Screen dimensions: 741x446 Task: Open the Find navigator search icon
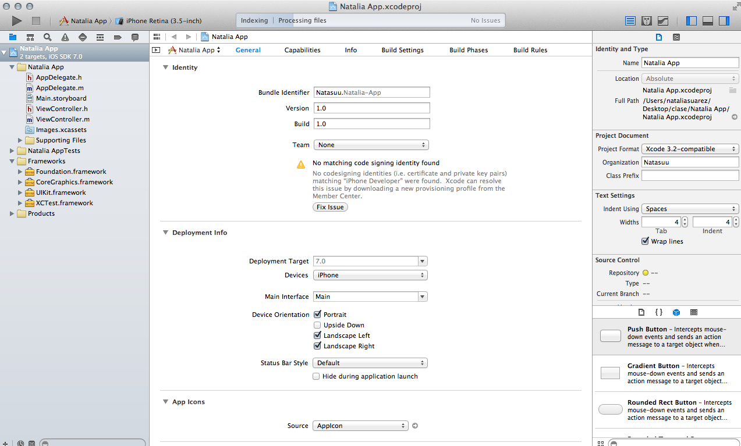coord(47,37)
